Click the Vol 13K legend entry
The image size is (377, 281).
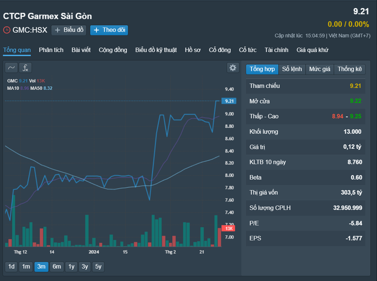point(37,81)
